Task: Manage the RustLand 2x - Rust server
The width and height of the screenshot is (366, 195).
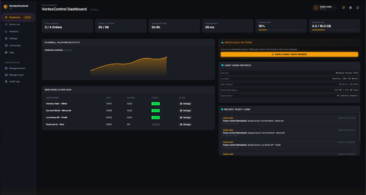Action: [x=186, y=125]
